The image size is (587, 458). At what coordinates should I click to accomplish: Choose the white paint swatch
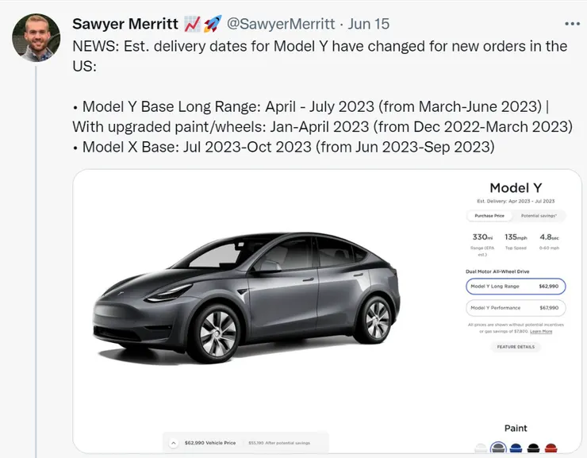point(479,449)
